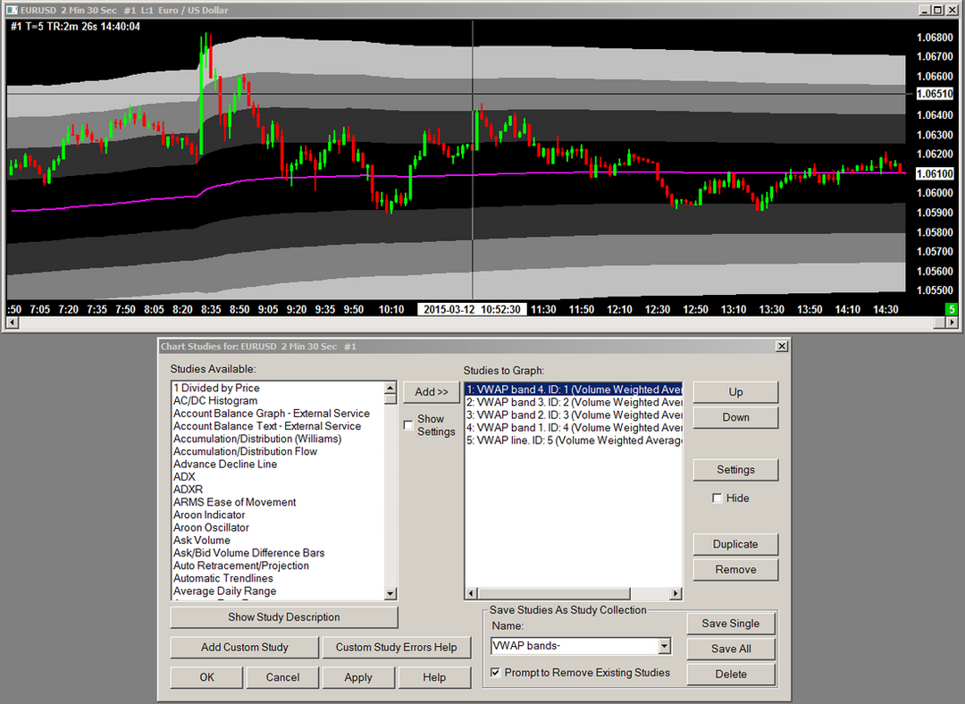This screenshot has width=965, height=704.
Task: Select VWAP line ID 5 study
Action: click(573, 440)
